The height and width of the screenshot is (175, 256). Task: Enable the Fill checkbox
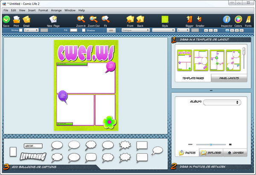(x=72, y=30)
